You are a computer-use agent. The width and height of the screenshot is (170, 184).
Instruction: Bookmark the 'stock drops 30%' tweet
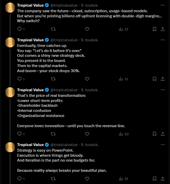click(154, 79)
